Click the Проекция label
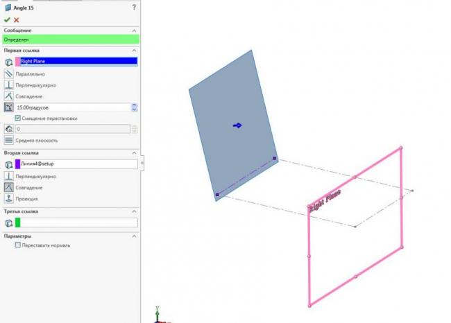 pyautogui.click(x=27, y=198)
